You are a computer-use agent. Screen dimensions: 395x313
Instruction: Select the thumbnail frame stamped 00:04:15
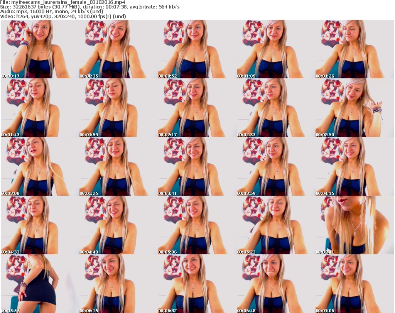point(355,167)
